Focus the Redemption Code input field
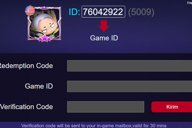This screenshot has height=128, width=192. point(130,66)
